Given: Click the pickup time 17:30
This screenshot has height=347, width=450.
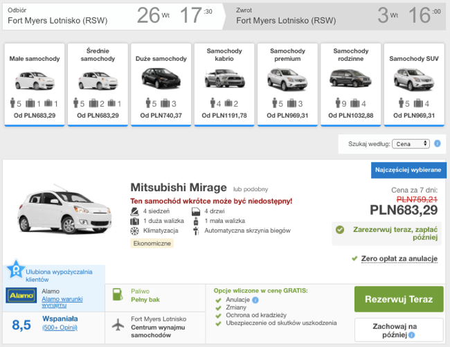Looking at the screenshot, I should [x=196, y=15].
